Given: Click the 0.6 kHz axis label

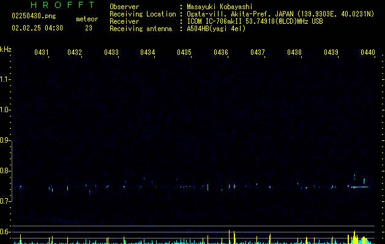Looking at the screenshot, I should [x=5, y=232].
